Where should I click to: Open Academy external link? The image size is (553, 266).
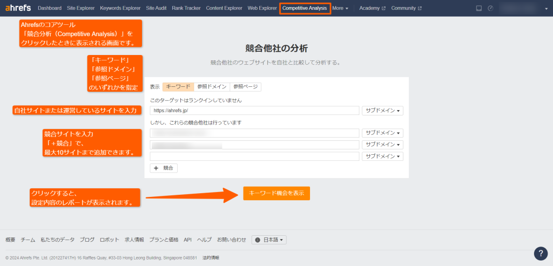point(372,8)
